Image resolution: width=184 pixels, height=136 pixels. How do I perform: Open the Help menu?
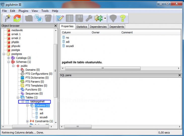(55, 11)
